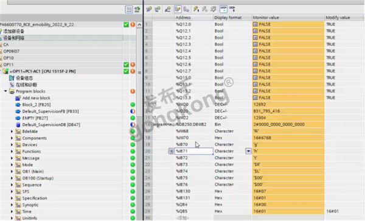Click the Add new block icon
365x221 pixels.
tap(18, 98)
